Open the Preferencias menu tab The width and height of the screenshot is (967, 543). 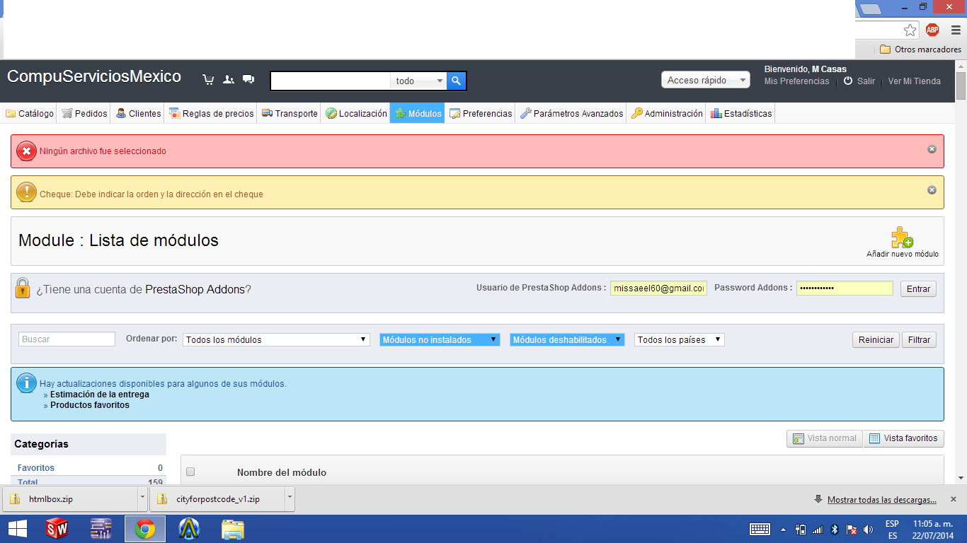click(x=481, y=113)
